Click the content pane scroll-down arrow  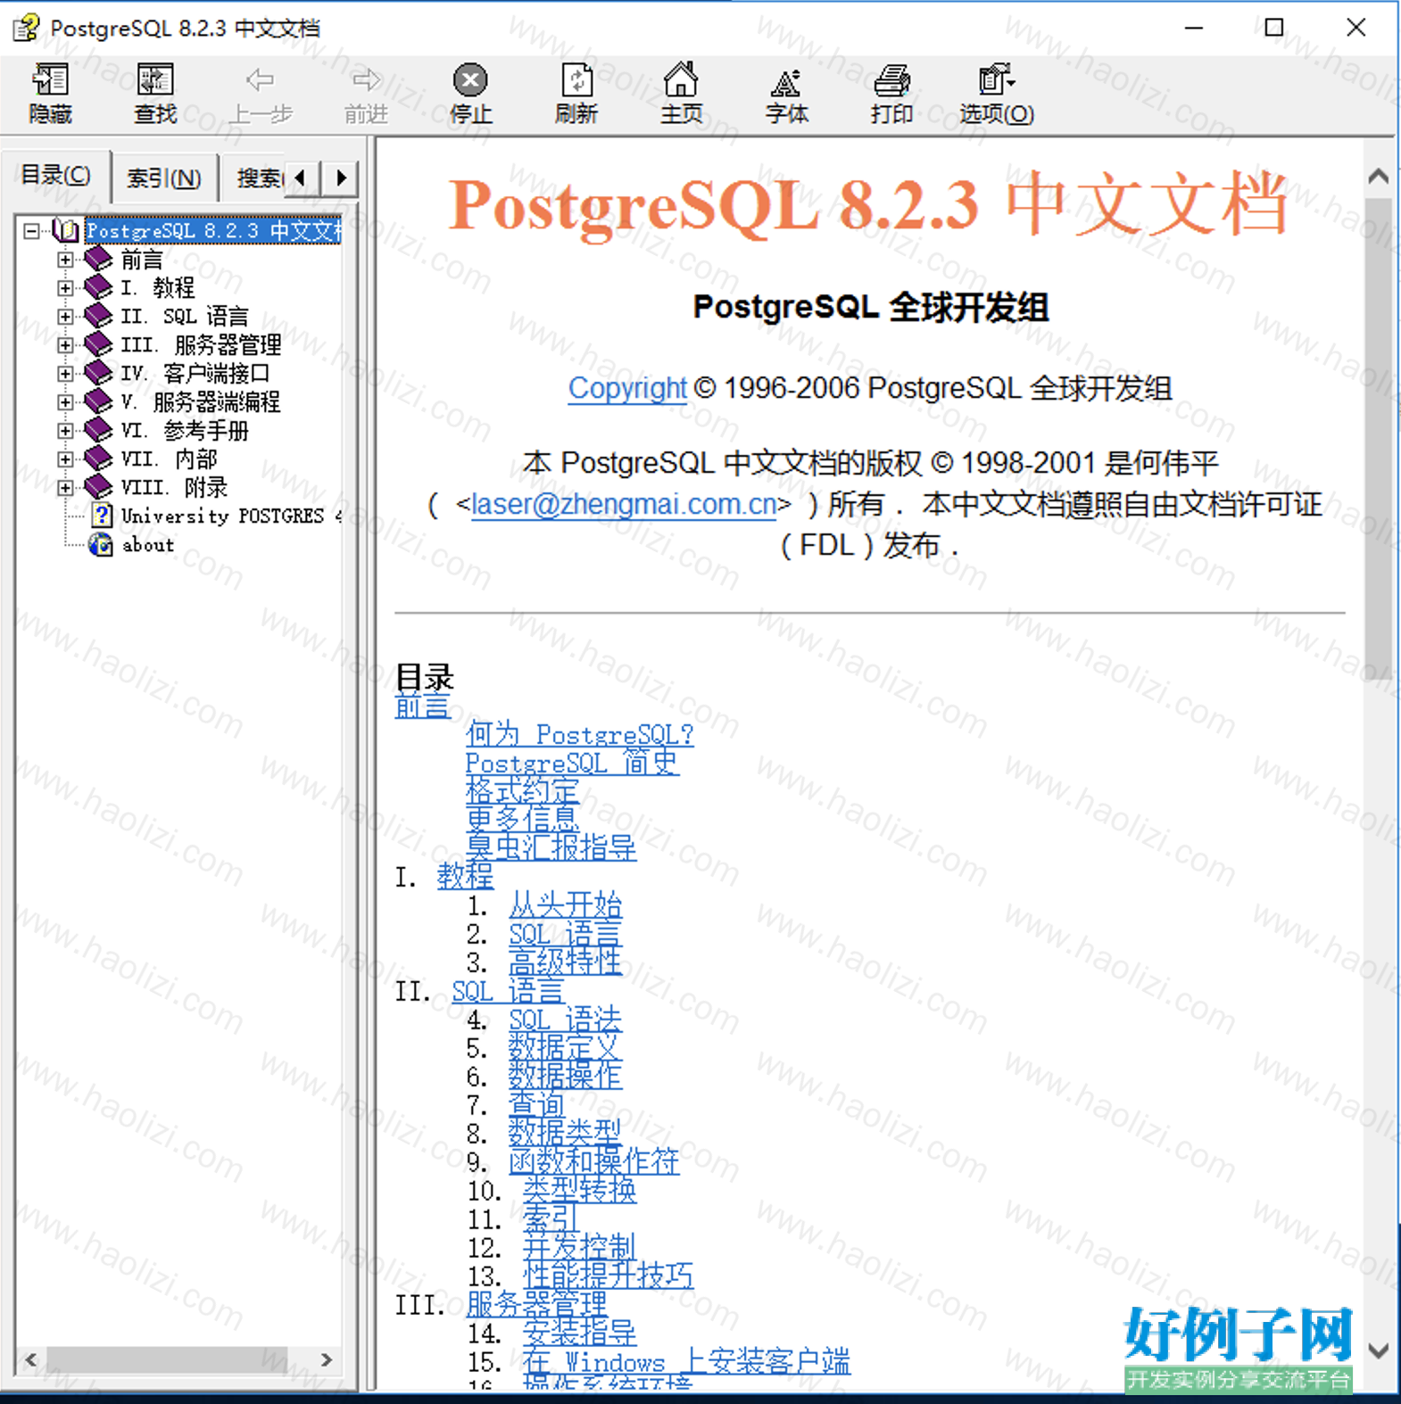1378,1351
